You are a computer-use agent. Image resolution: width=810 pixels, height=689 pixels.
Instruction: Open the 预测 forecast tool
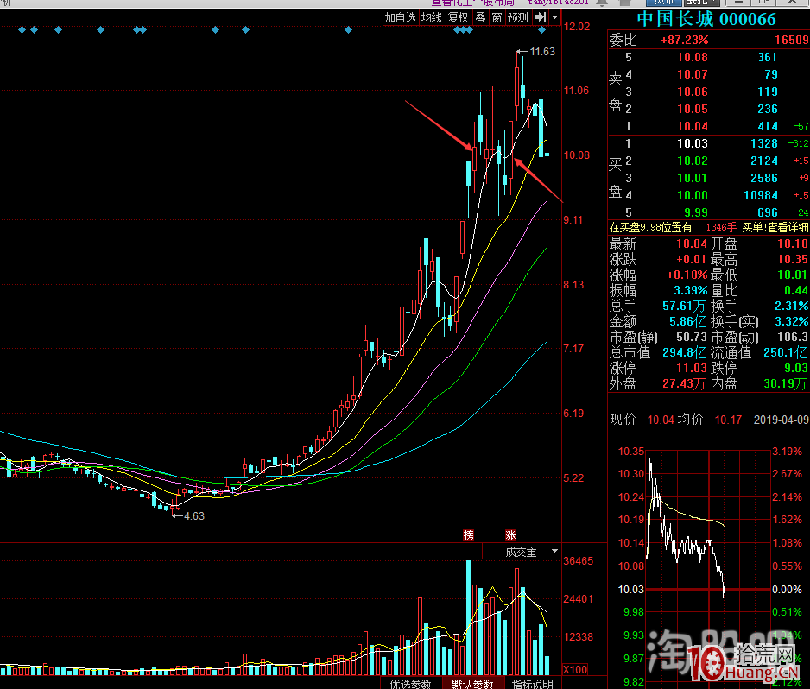[517, 17]
